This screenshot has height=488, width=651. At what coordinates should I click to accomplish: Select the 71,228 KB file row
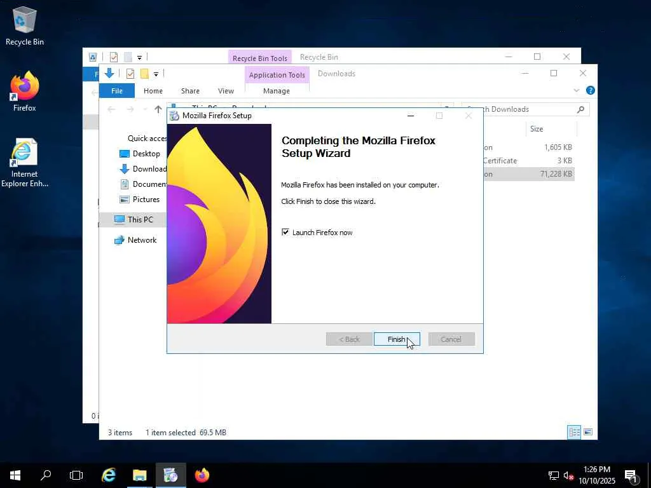529,174
